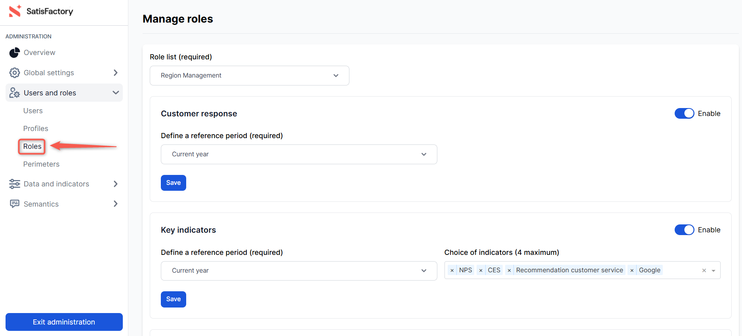Clear all selected indicators
The width and height of the screenshot is (742, 336).
coord(704,271)
